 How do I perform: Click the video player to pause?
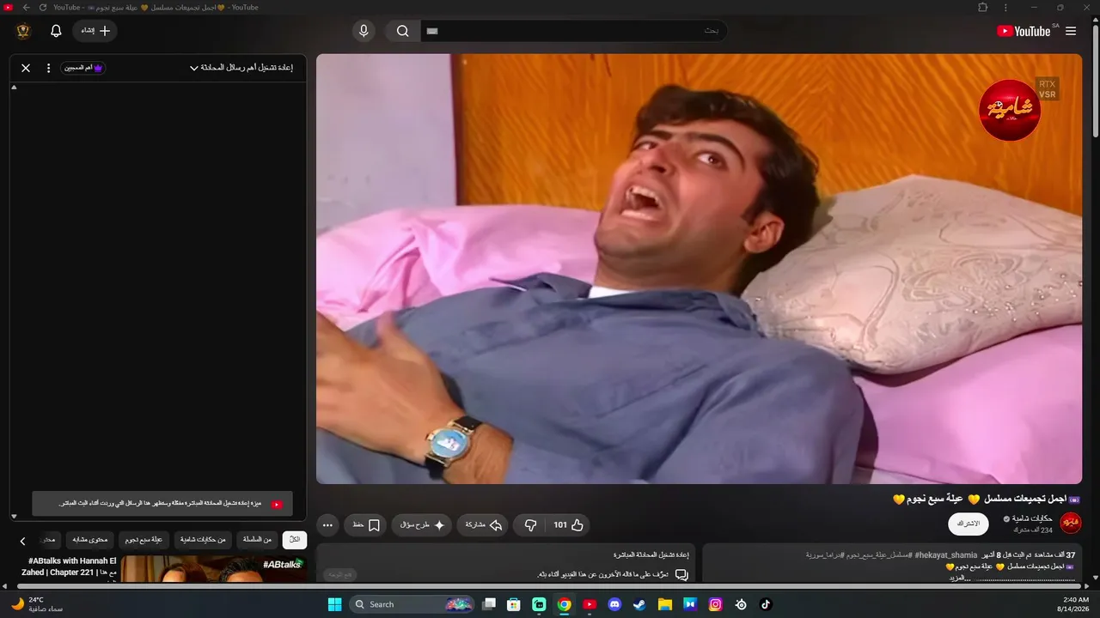pyautogui.click(x=699, y=269)
